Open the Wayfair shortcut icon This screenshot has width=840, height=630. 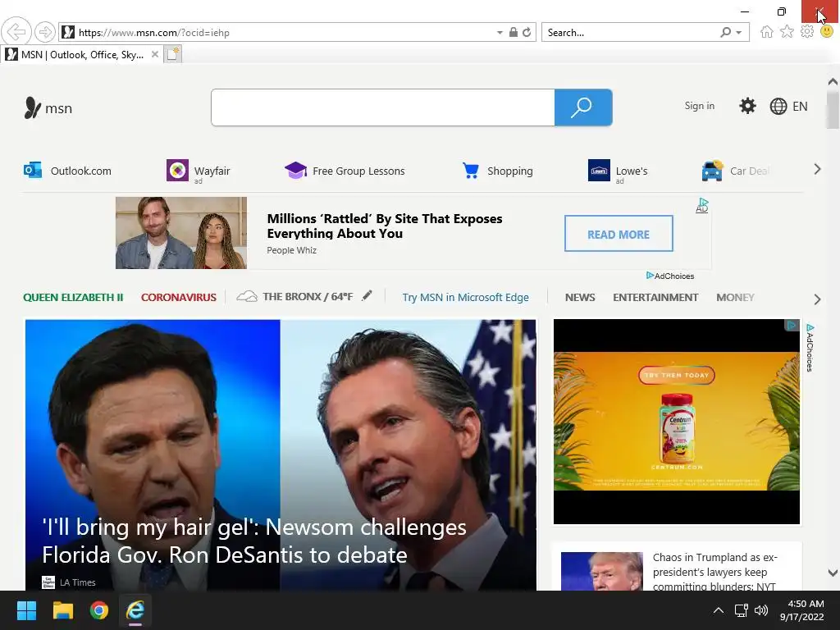point(177,171)
